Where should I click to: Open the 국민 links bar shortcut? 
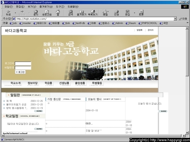pyautogui.click(x=164, y=23)
